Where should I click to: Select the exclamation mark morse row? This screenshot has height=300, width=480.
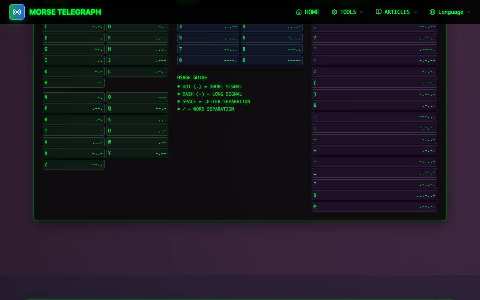coord(374,60)
